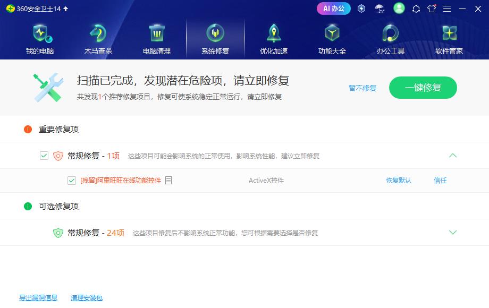Click the AI 办公 button
The width and height of the screenshot is (489, 308).
point(334,8)
